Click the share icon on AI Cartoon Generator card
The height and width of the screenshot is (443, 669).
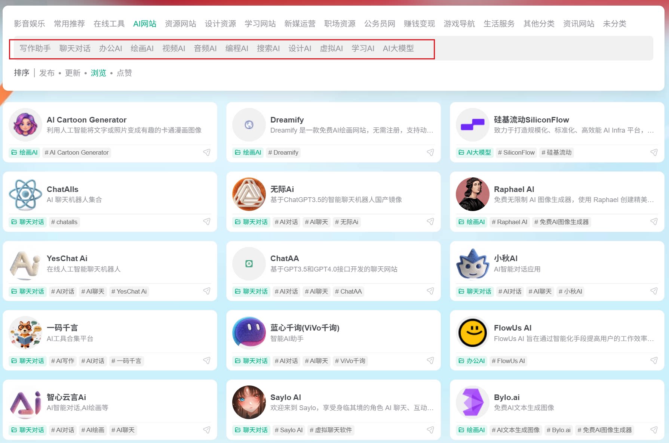coord(206,152)
